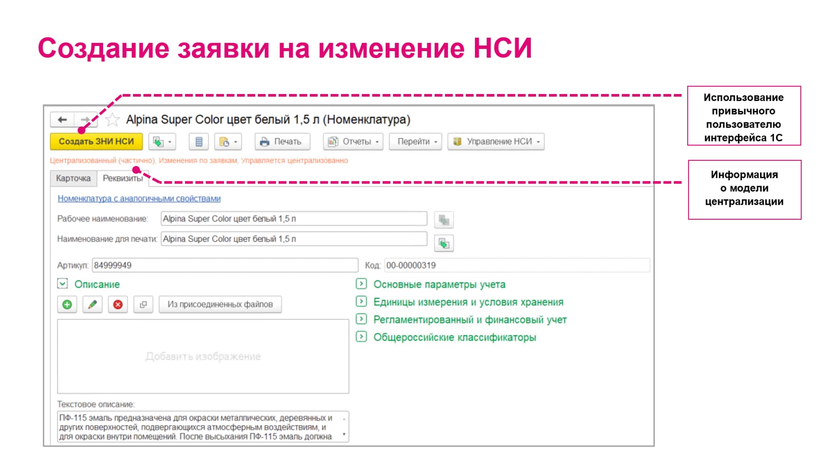Click text description scrollbar down arrow
Viewport: 832px width, 468px height.
[x=344, y=435]
